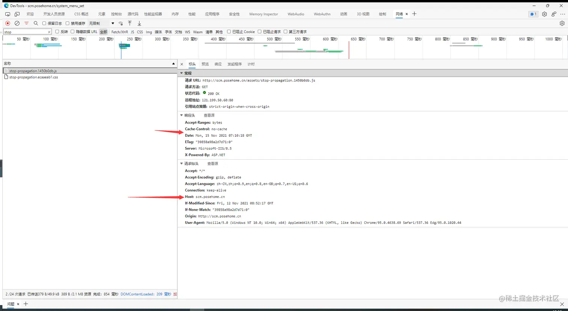Screen dimensions: 568x311
Task: Click the issues counter badge showing 1
Action: pos(533,14)
